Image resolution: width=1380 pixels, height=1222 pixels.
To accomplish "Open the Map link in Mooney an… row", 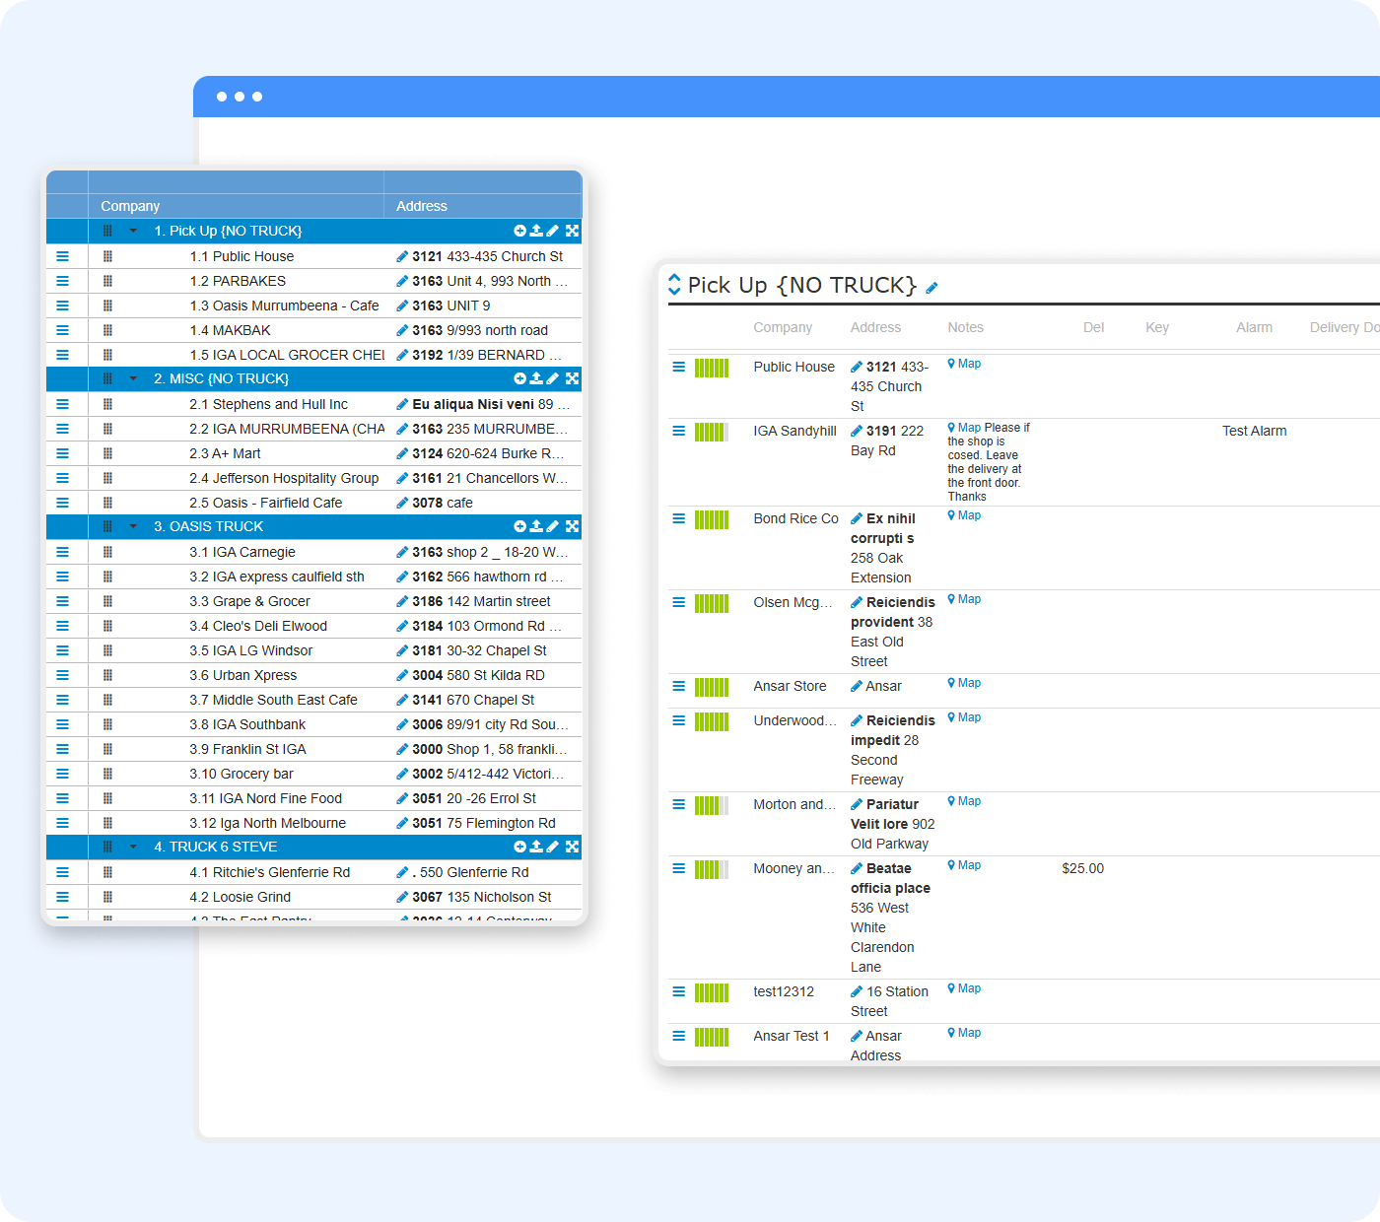I will (965, 865).
